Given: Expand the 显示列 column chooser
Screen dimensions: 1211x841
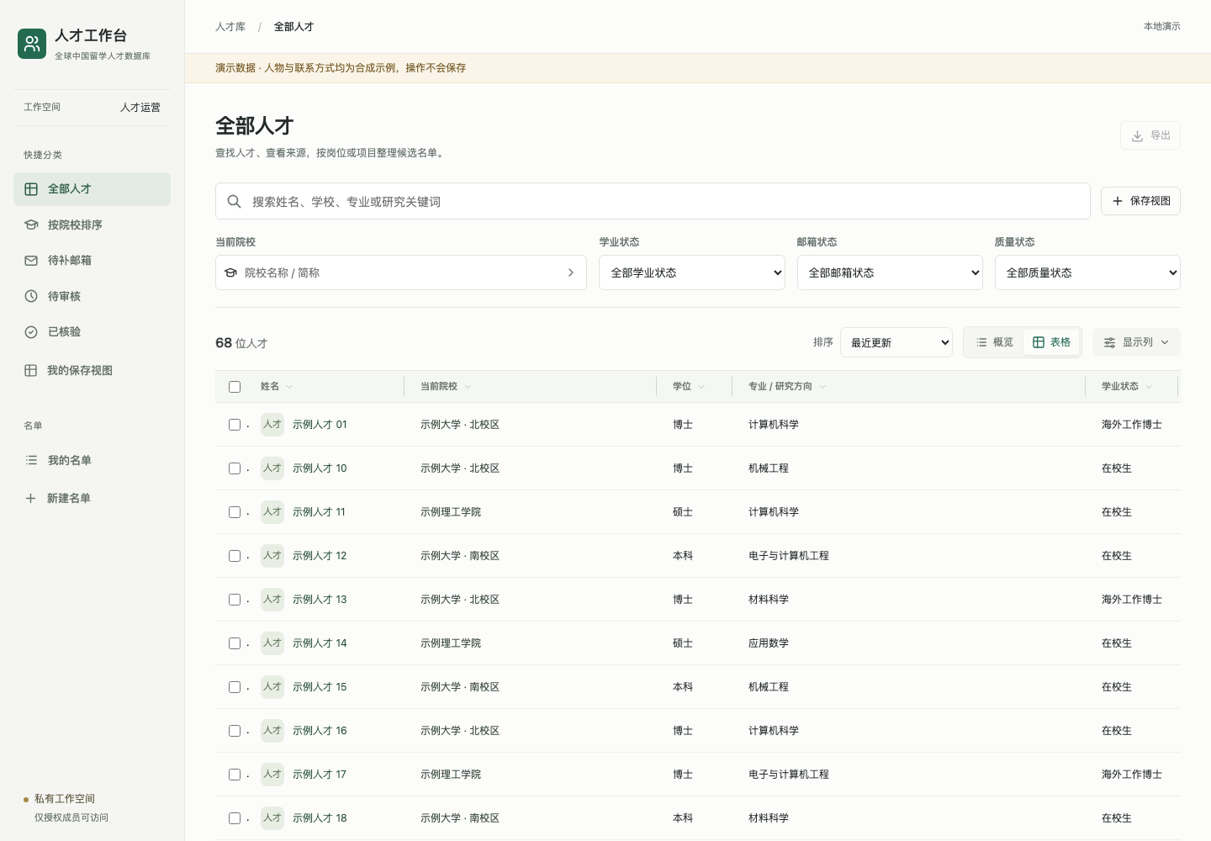Looking at the screenshot, I should 1136,342.
